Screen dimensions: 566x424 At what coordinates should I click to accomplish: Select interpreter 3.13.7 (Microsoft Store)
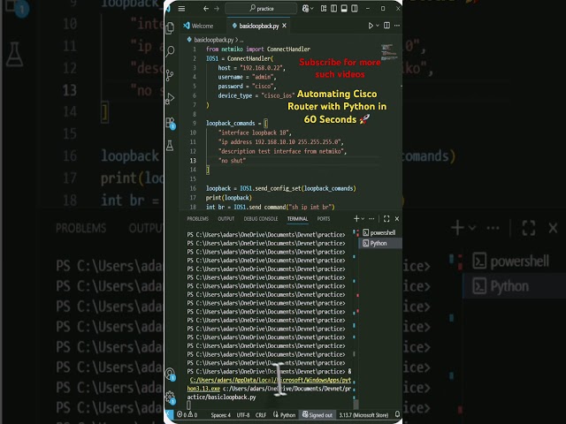(363, 415)
